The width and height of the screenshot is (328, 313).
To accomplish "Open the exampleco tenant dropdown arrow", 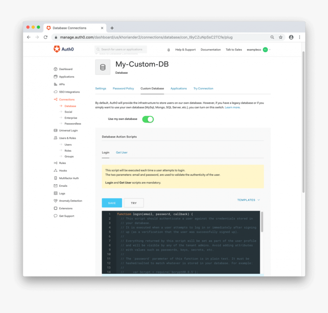I will [270, 50].
